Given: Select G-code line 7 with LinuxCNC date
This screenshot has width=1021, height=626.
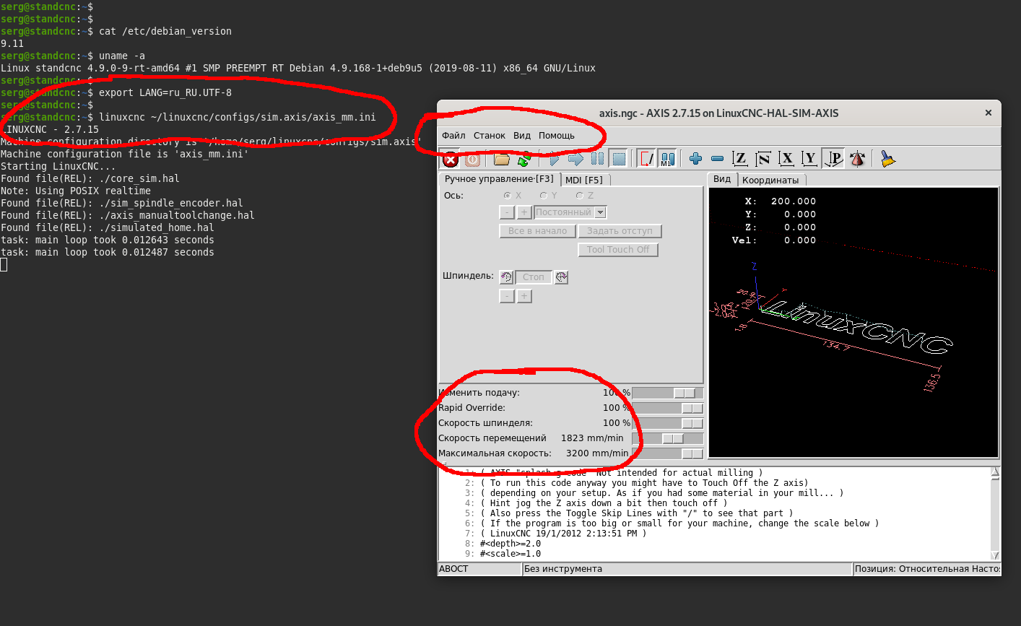Looking at the screenshot, I should point(563,534).
